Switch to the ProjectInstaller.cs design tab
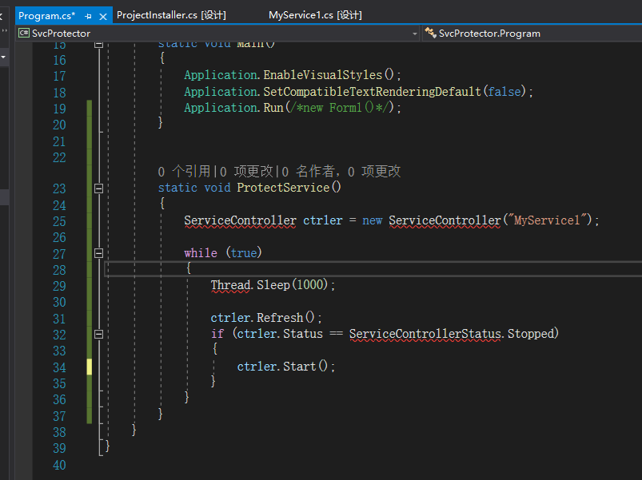The height and width of the screenshot is (480, 642). point(171,15)
